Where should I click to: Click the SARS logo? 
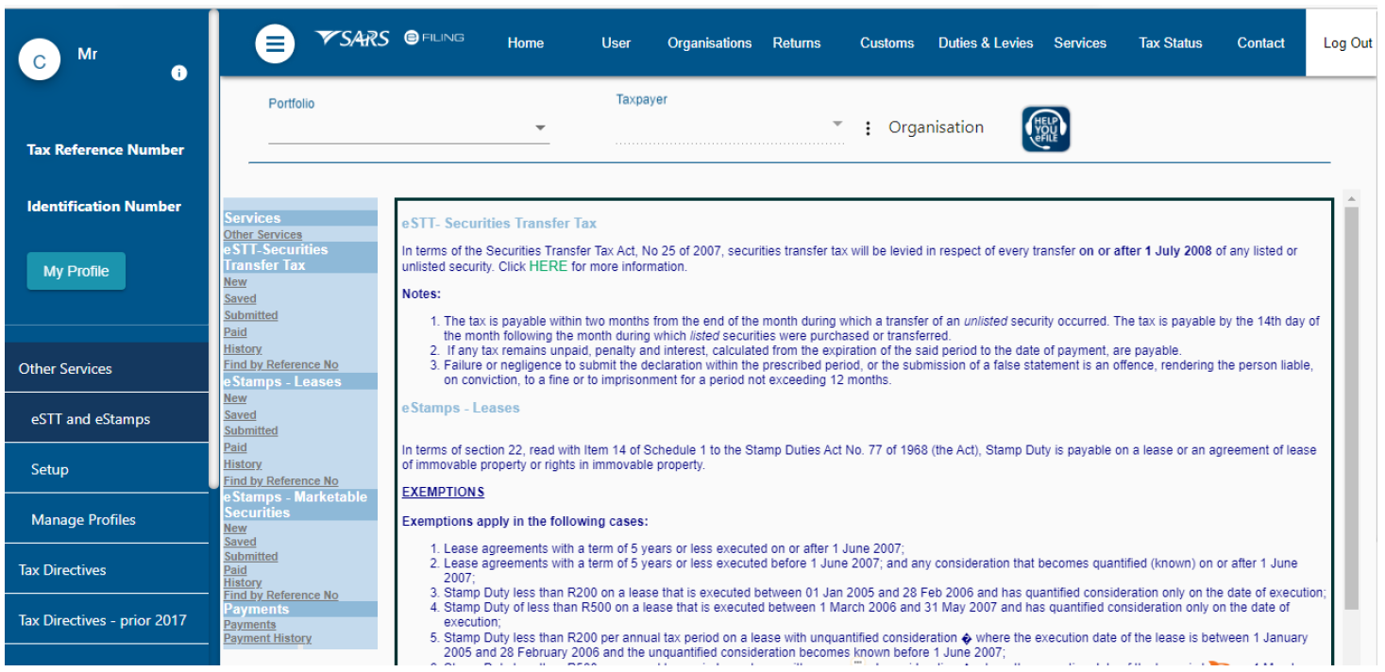click(352, 39)
